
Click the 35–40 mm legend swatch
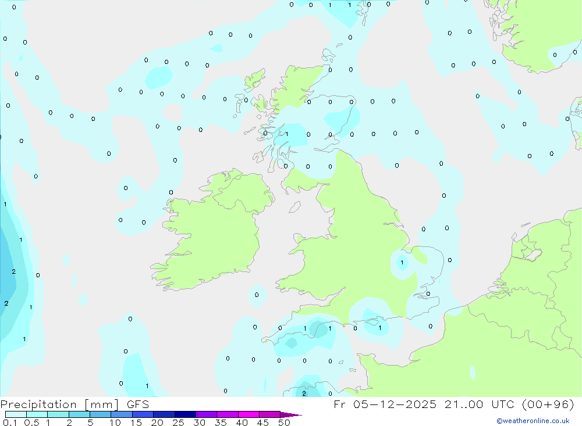228,414
